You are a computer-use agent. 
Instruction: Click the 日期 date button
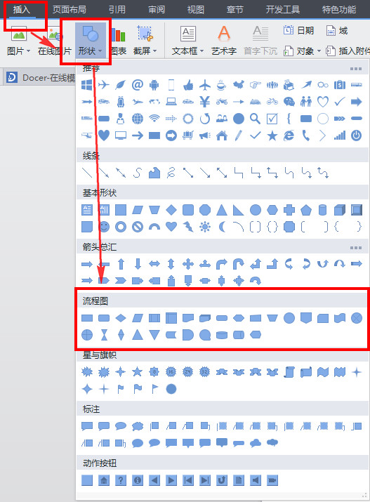click(298, 30)
